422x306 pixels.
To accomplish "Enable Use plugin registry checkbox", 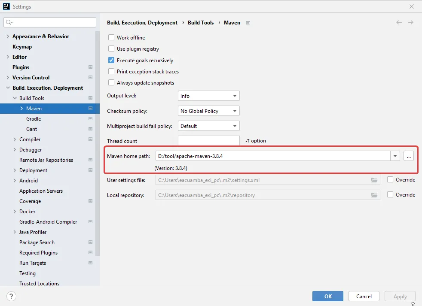I will 111,48.
